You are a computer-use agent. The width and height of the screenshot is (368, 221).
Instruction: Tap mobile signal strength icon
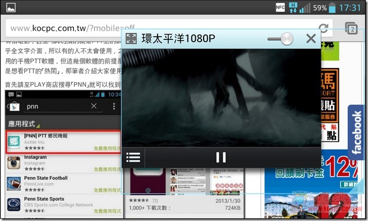305,8
